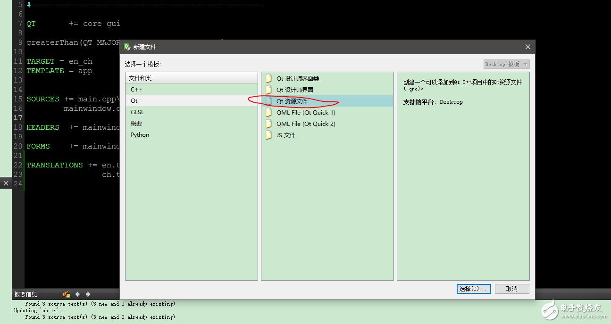The width and height of the screenshot is (611, 324).
Task: Click the "Updating 'ch.ts'..." output line
Action: (41, 310)
